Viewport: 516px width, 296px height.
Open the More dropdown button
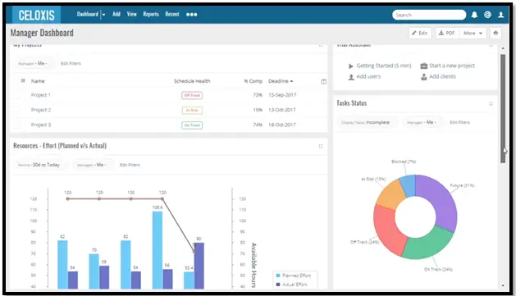coord(473,33)
